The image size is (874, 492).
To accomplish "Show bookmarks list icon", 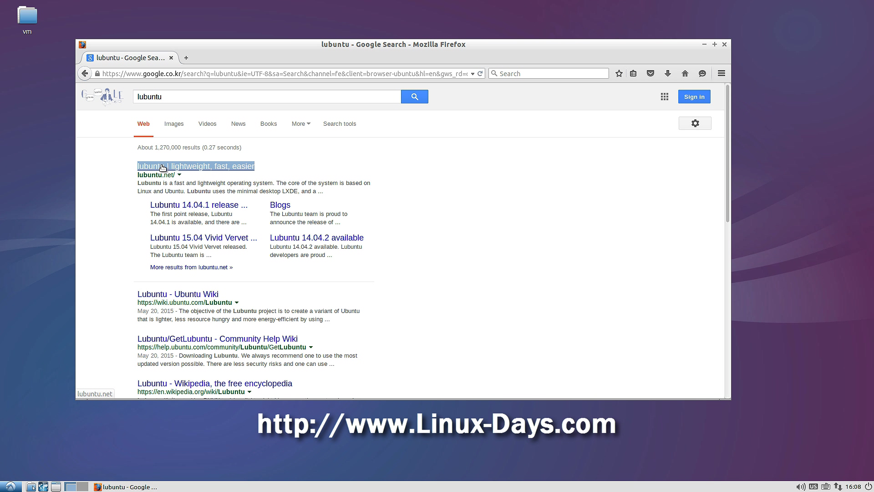I will click(633, 73).
